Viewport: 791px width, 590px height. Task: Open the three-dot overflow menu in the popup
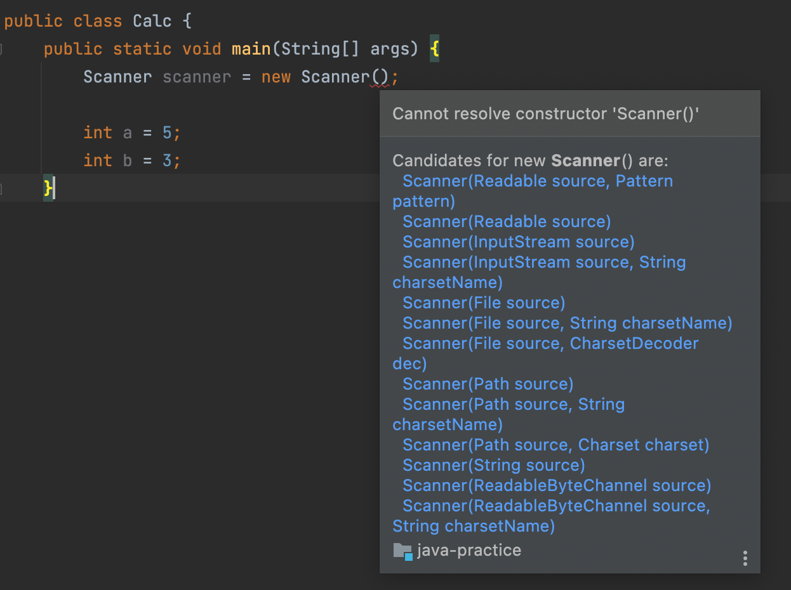[x=745, y=558]
